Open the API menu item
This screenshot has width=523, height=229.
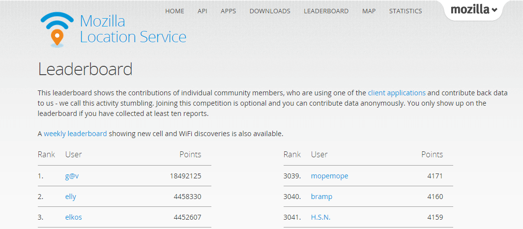202,11
